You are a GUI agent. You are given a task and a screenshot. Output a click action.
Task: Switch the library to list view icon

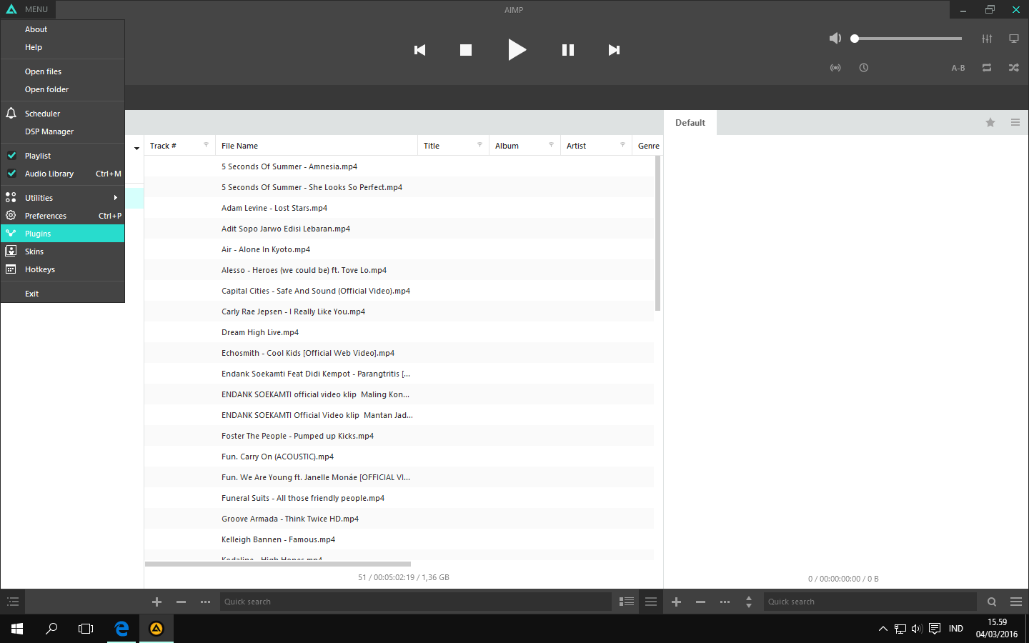651,602
